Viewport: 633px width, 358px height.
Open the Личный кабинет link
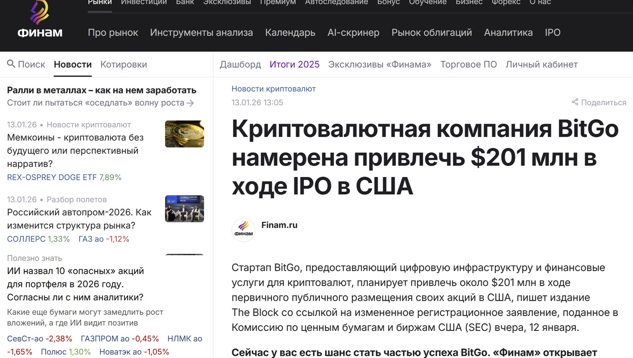coord(542,65)
